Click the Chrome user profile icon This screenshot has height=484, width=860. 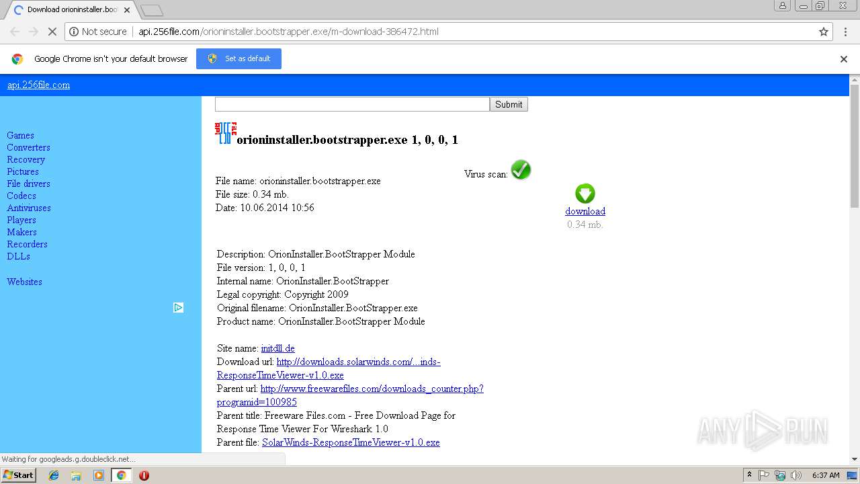[x=783, y=5]
